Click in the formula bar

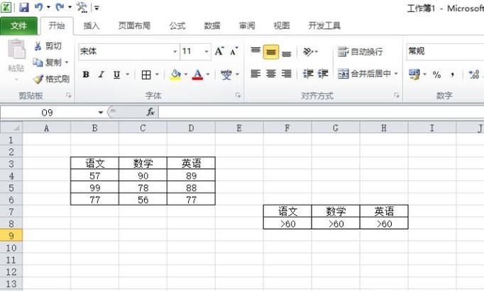pyautogui.click(x=321, y=113)
